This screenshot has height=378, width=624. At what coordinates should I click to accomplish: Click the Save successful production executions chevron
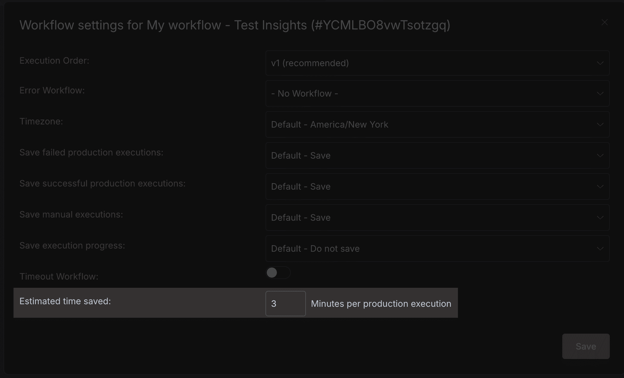600,186
